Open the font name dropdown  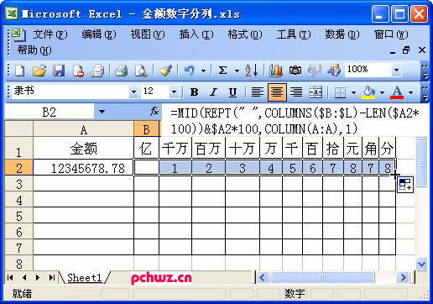133,92
